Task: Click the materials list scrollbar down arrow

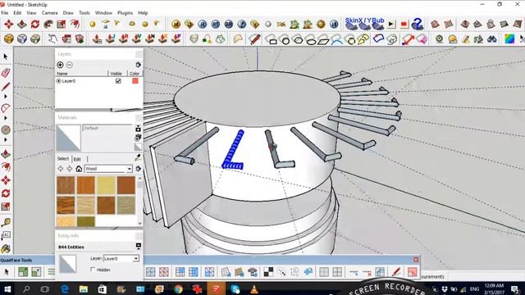Action: point(139,224)
